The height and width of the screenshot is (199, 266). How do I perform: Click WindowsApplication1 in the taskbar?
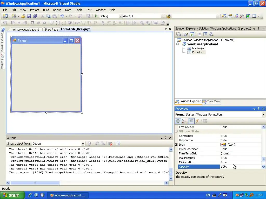[68, 195]
